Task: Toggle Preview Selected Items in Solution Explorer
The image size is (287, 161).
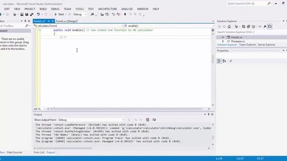Action: [270, 27]
